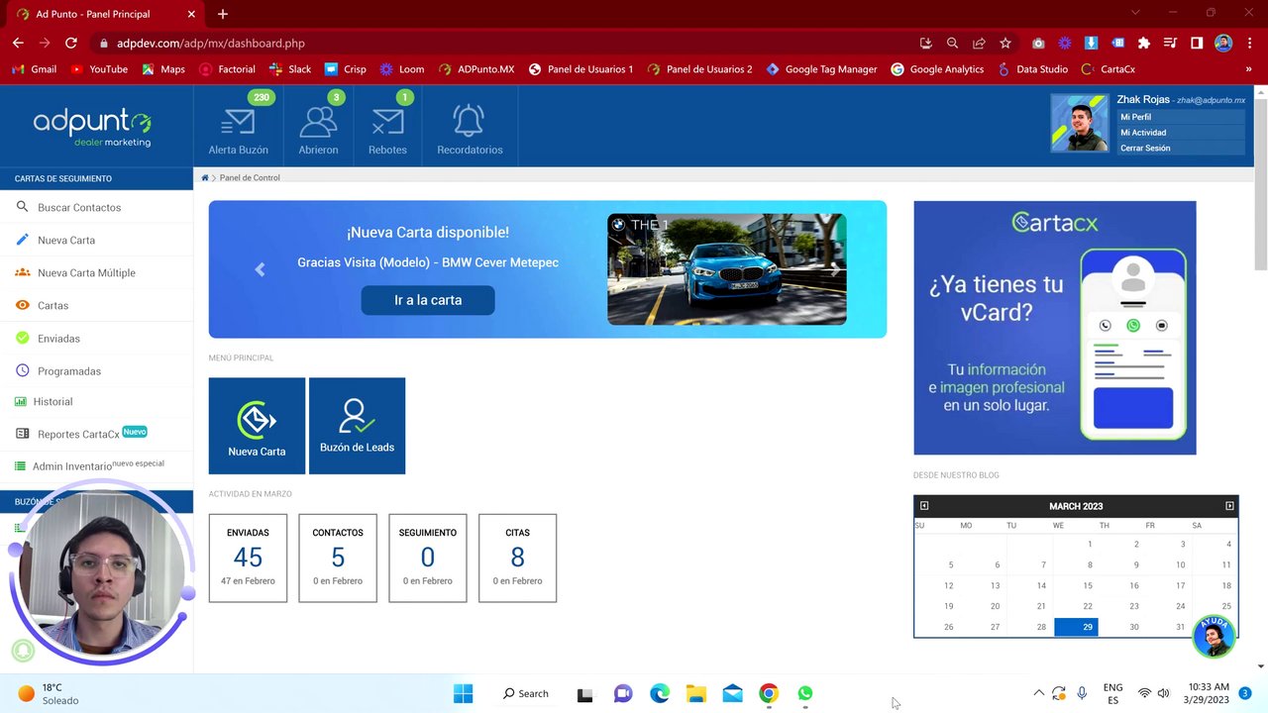This screenshot has height=713, width=1268.
Task: Open the Nueva Carta tile
Action: click(x=257, y=426)
